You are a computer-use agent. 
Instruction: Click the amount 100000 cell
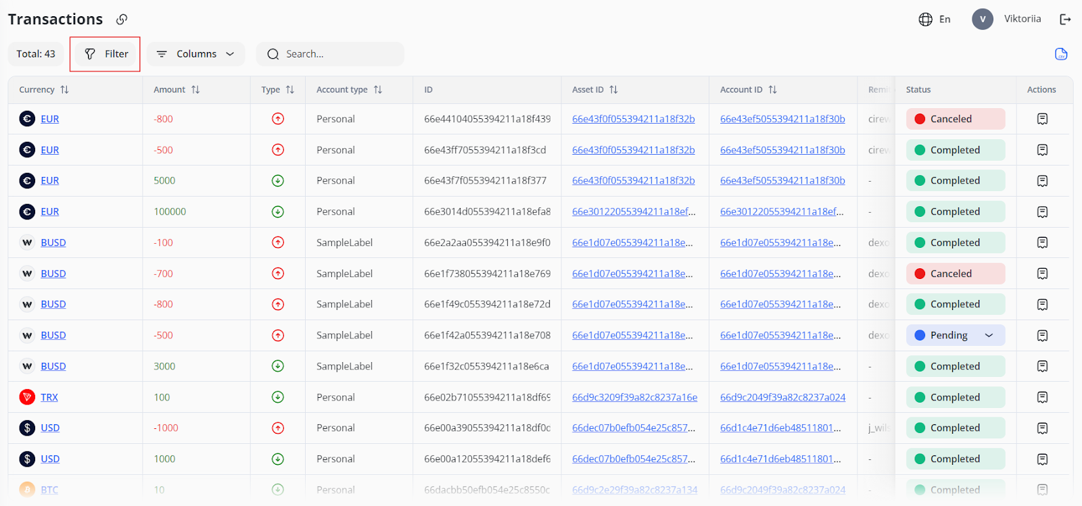(x=170, y=211)
